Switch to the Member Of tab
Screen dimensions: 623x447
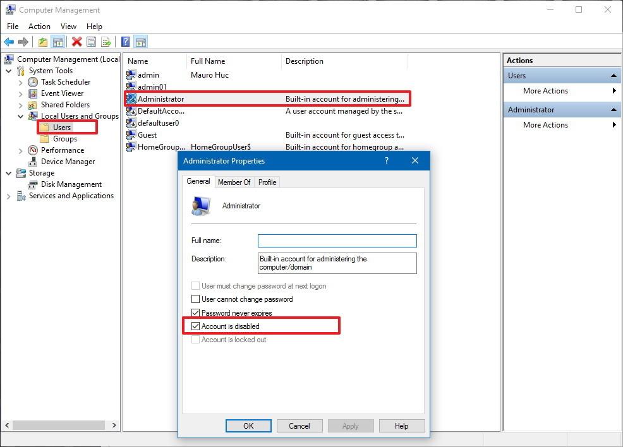pos(234,182)
